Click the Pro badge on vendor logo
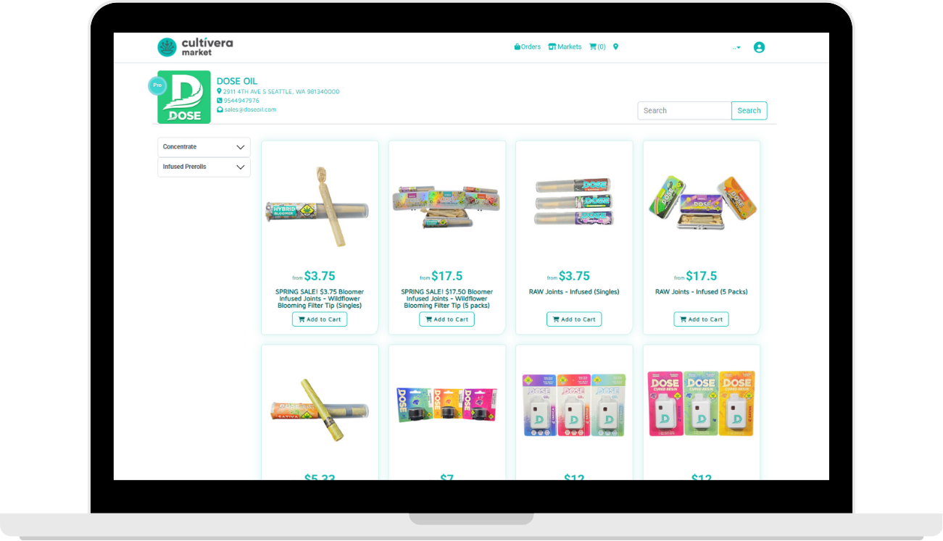The image size is (943, 541). 157,85
